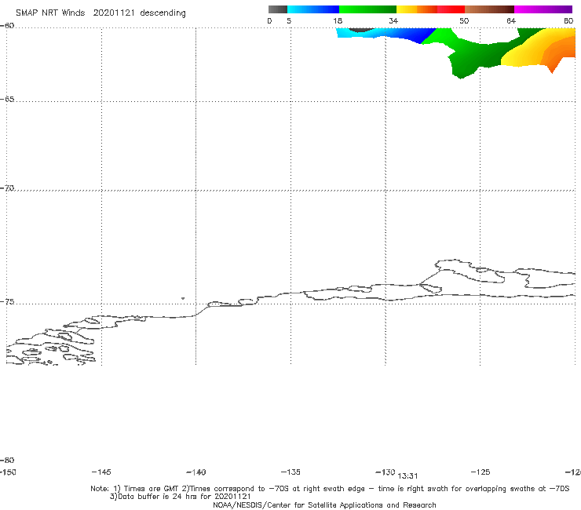Select the date '20201121' in the title
581x510 pixels.
click(114, 13)
